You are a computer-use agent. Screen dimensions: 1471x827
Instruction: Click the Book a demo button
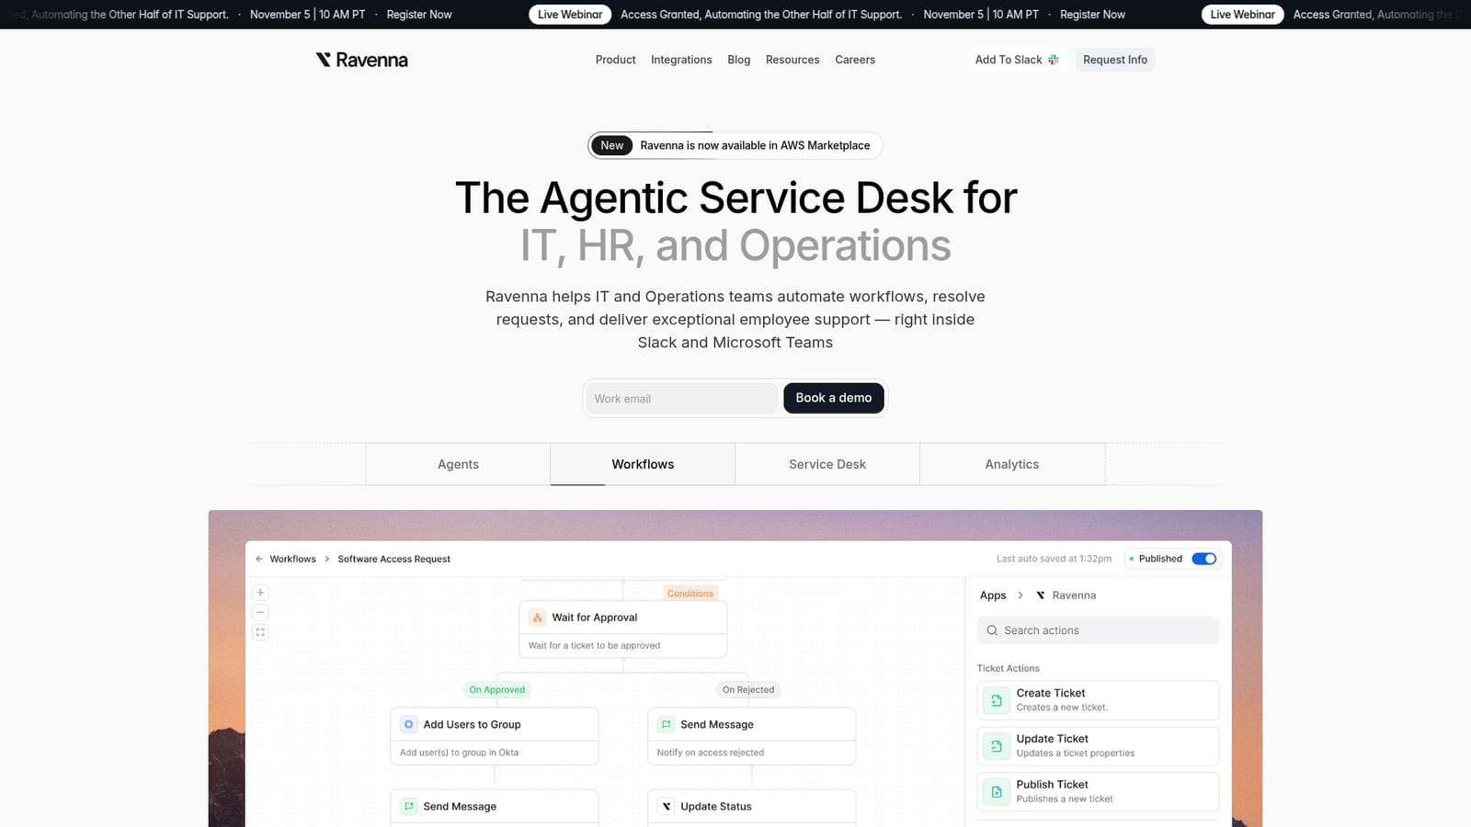[834, 398]
